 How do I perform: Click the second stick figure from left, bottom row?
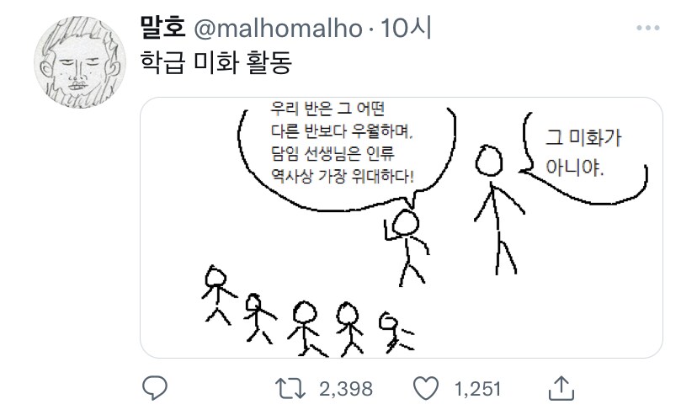[256, 317]
